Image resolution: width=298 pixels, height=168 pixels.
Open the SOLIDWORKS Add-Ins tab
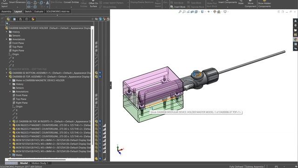coord(58,11)
